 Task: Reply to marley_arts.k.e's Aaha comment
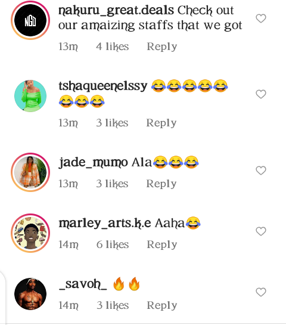(x=161, y=244)
